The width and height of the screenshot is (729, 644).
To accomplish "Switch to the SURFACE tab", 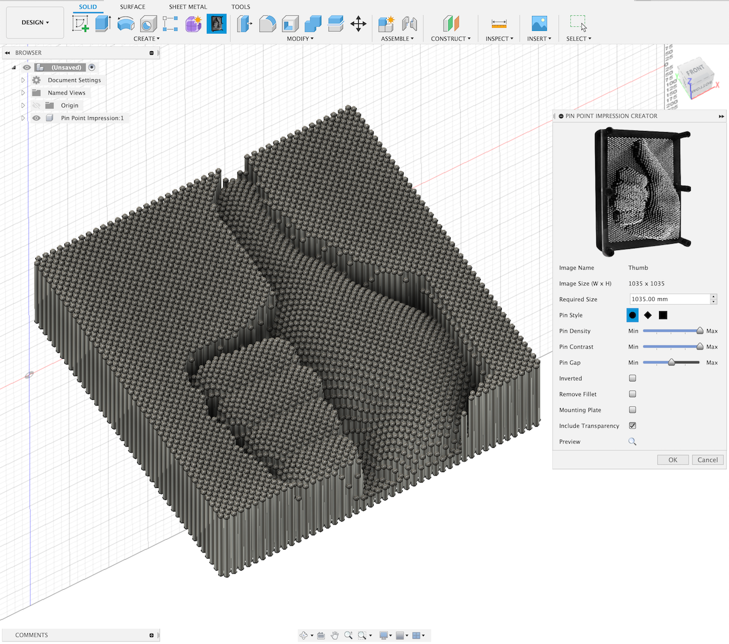I will [x=132, y=7].
